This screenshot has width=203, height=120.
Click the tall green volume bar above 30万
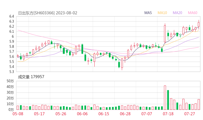168,100
